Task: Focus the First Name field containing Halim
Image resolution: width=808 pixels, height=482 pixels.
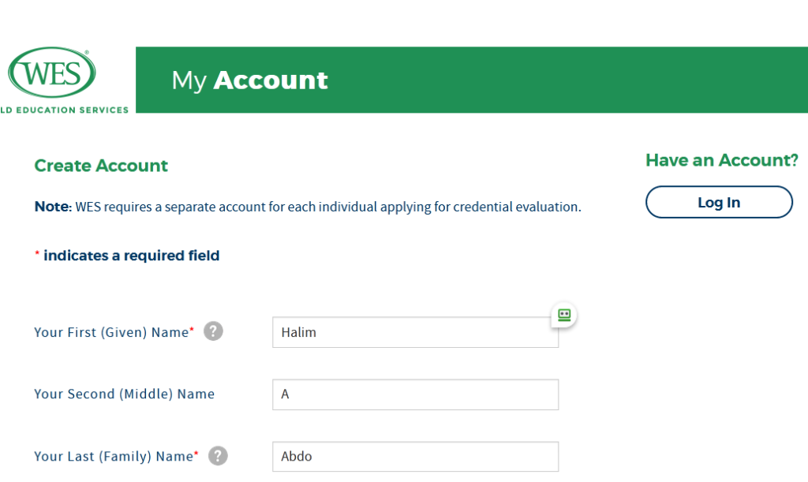Action: click(x=415, y=332)
